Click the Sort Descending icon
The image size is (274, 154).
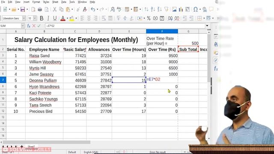point(160,9)
